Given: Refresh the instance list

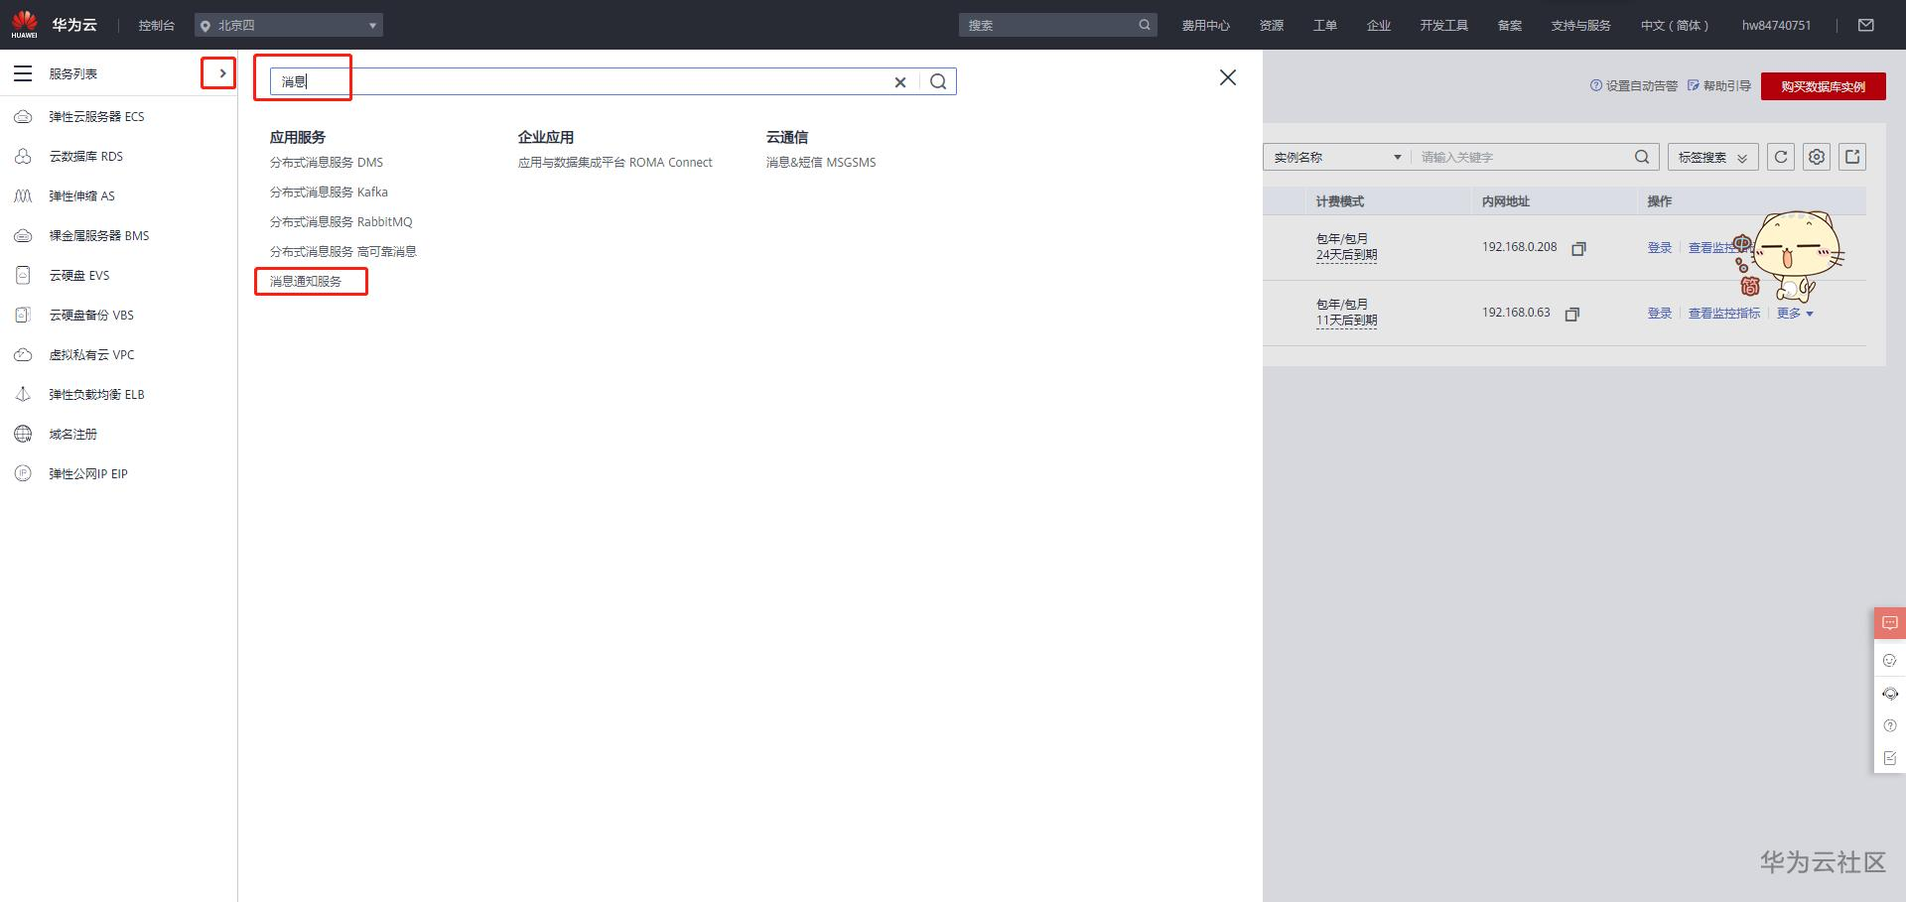Looking at the screenshot, I should point(1781,157).
